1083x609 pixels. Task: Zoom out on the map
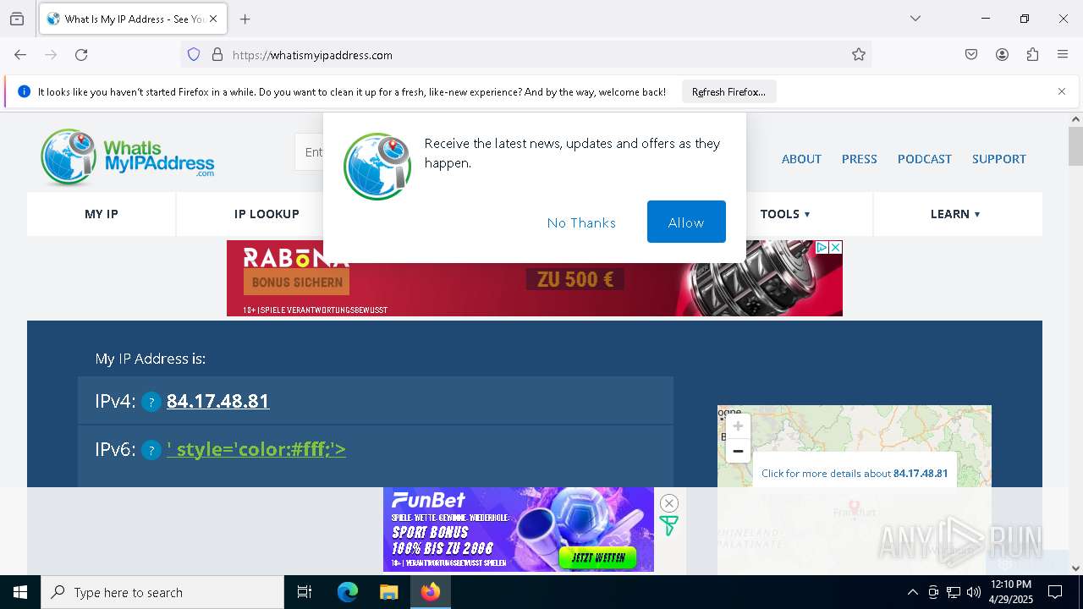(x=738, y=451)
